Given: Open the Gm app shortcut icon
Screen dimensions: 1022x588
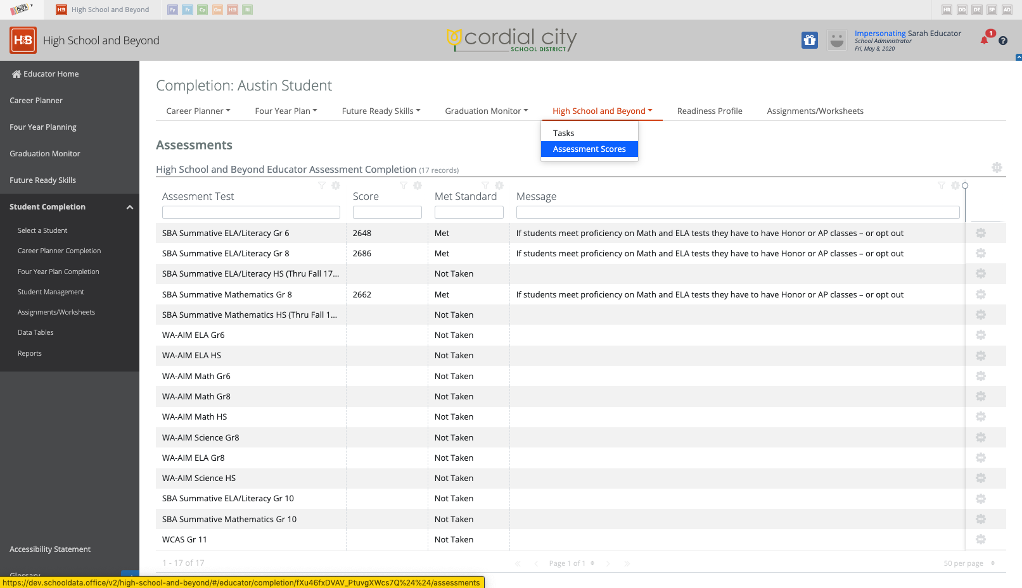Looking at the screenshot, I should pos(217,9).
